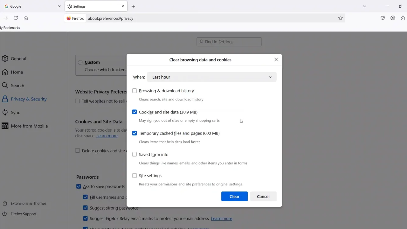The height and width of the screenshot is (229, 407).
Task: Uncheck Temporary cached files and pages
Action: (x=135, y=133)
